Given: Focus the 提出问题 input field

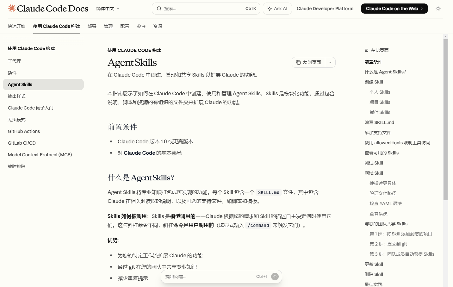Looking at the screenshot, I should tap(209, 277).
